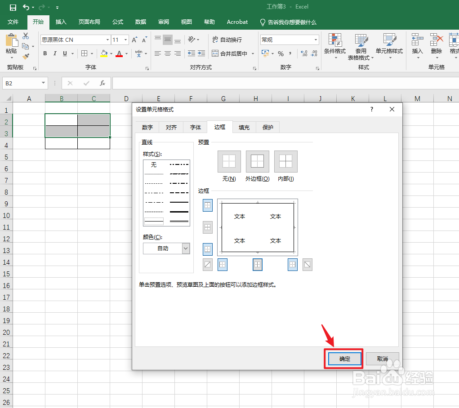Viewport: 459px width, 408px height.
Task: Click the 取消 button
Action: [x=382, y=359]
